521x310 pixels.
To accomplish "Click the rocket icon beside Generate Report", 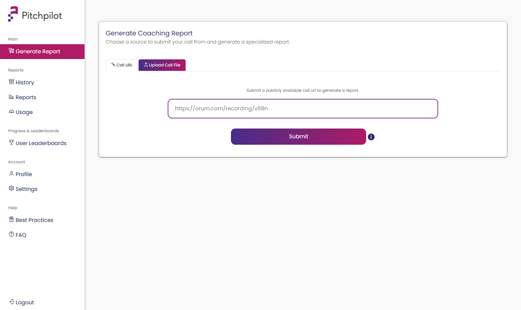I will (11, 51).
